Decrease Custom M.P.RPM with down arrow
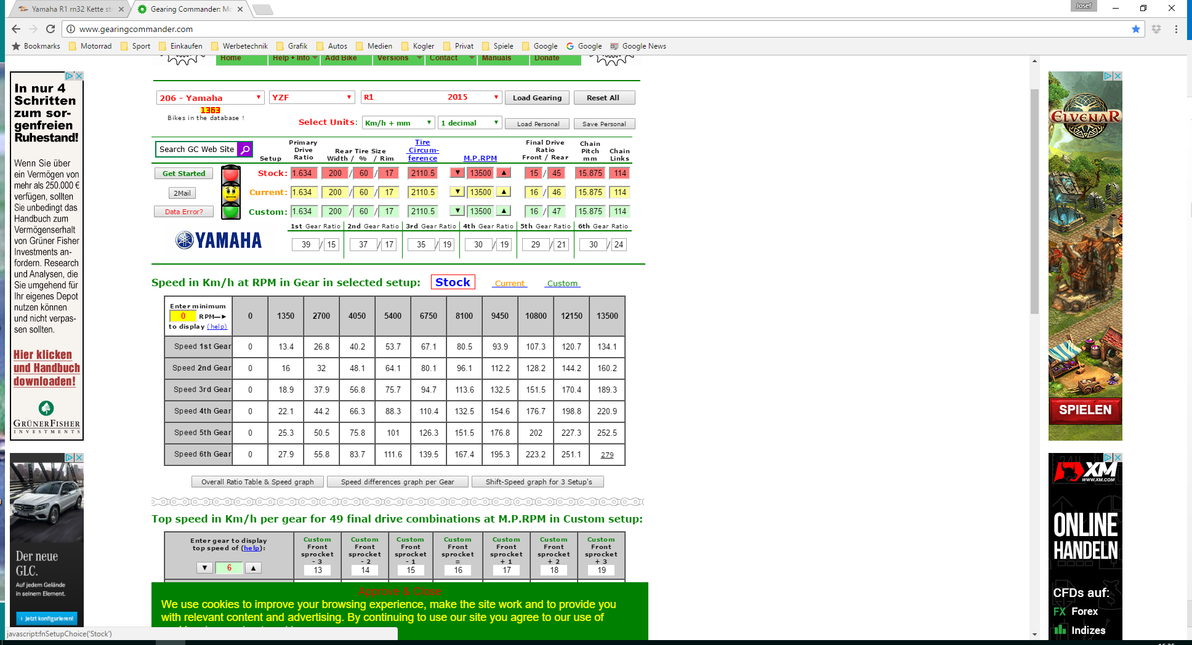 [457, 211]
